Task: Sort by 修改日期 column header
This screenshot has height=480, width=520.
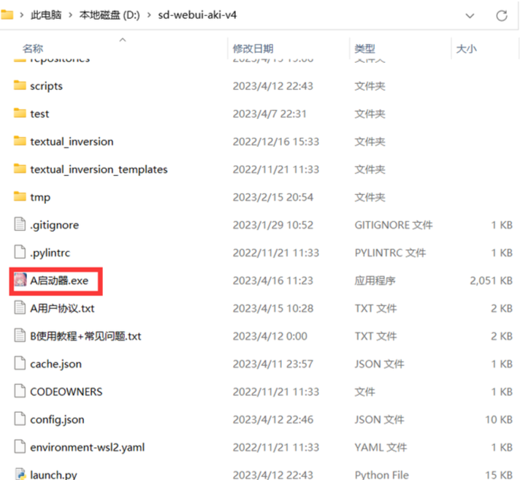Action: coord(253,49)
